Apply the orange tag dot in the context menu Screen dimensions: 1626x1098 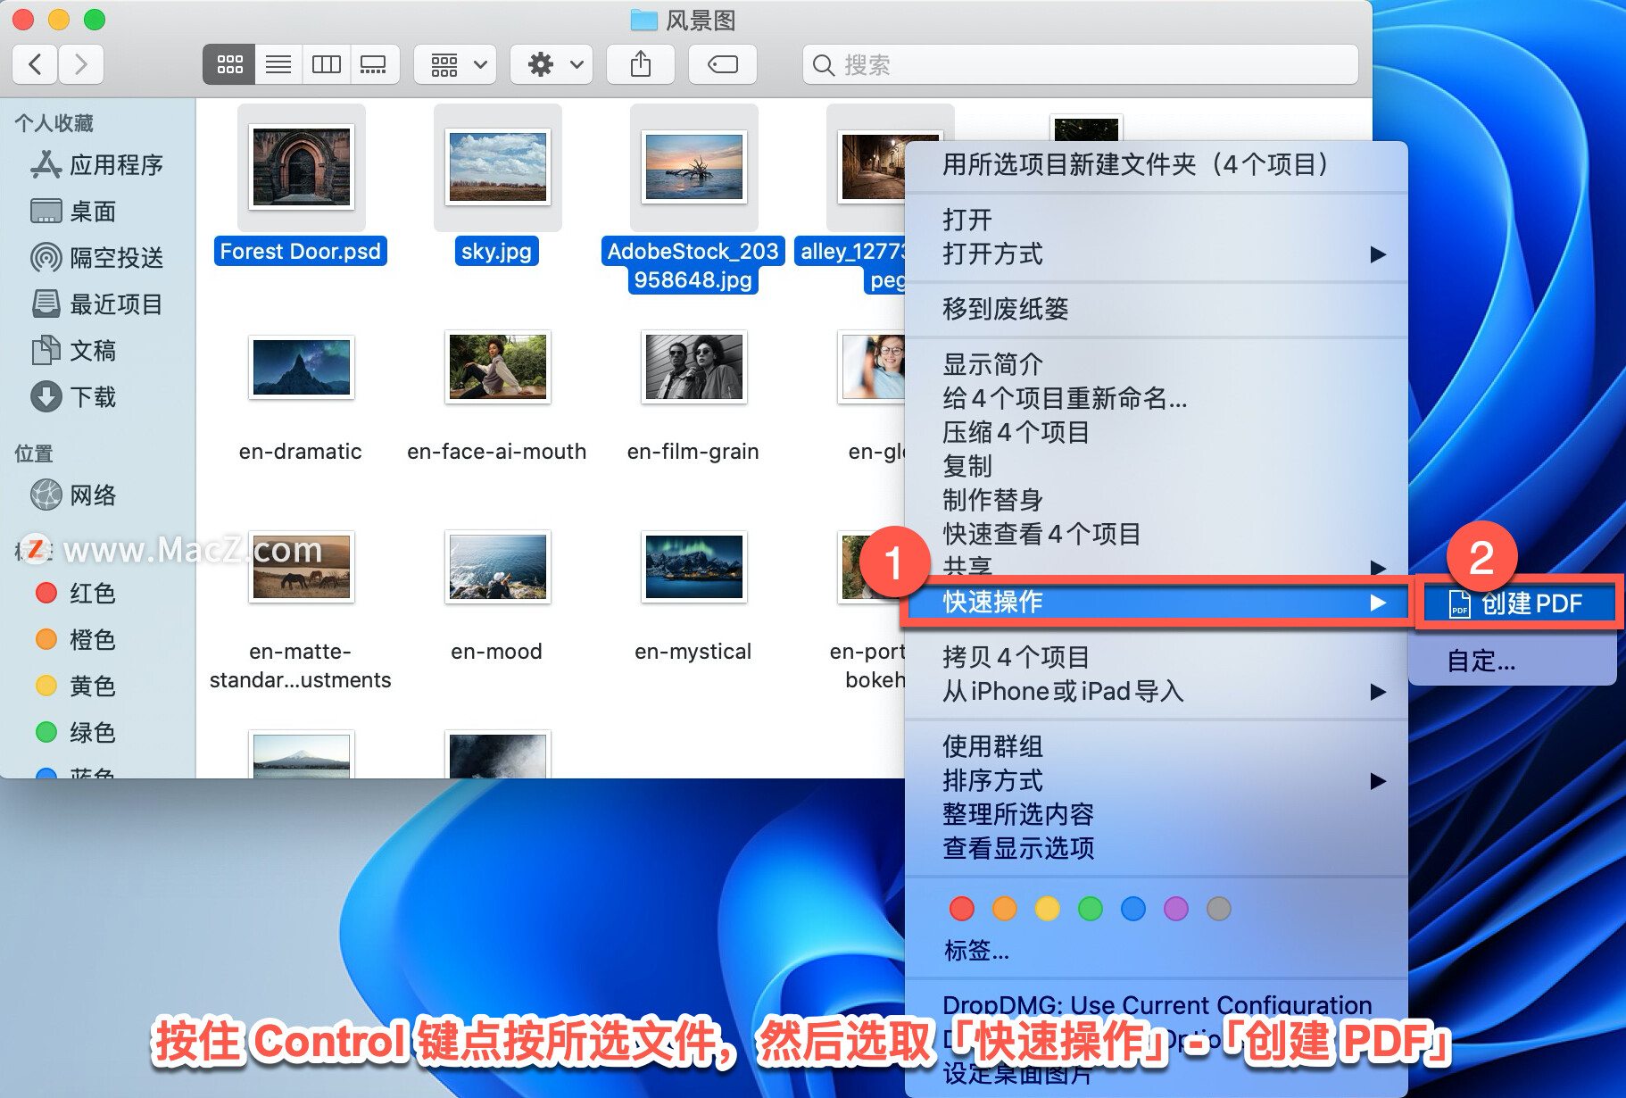tap(1005, 909)
